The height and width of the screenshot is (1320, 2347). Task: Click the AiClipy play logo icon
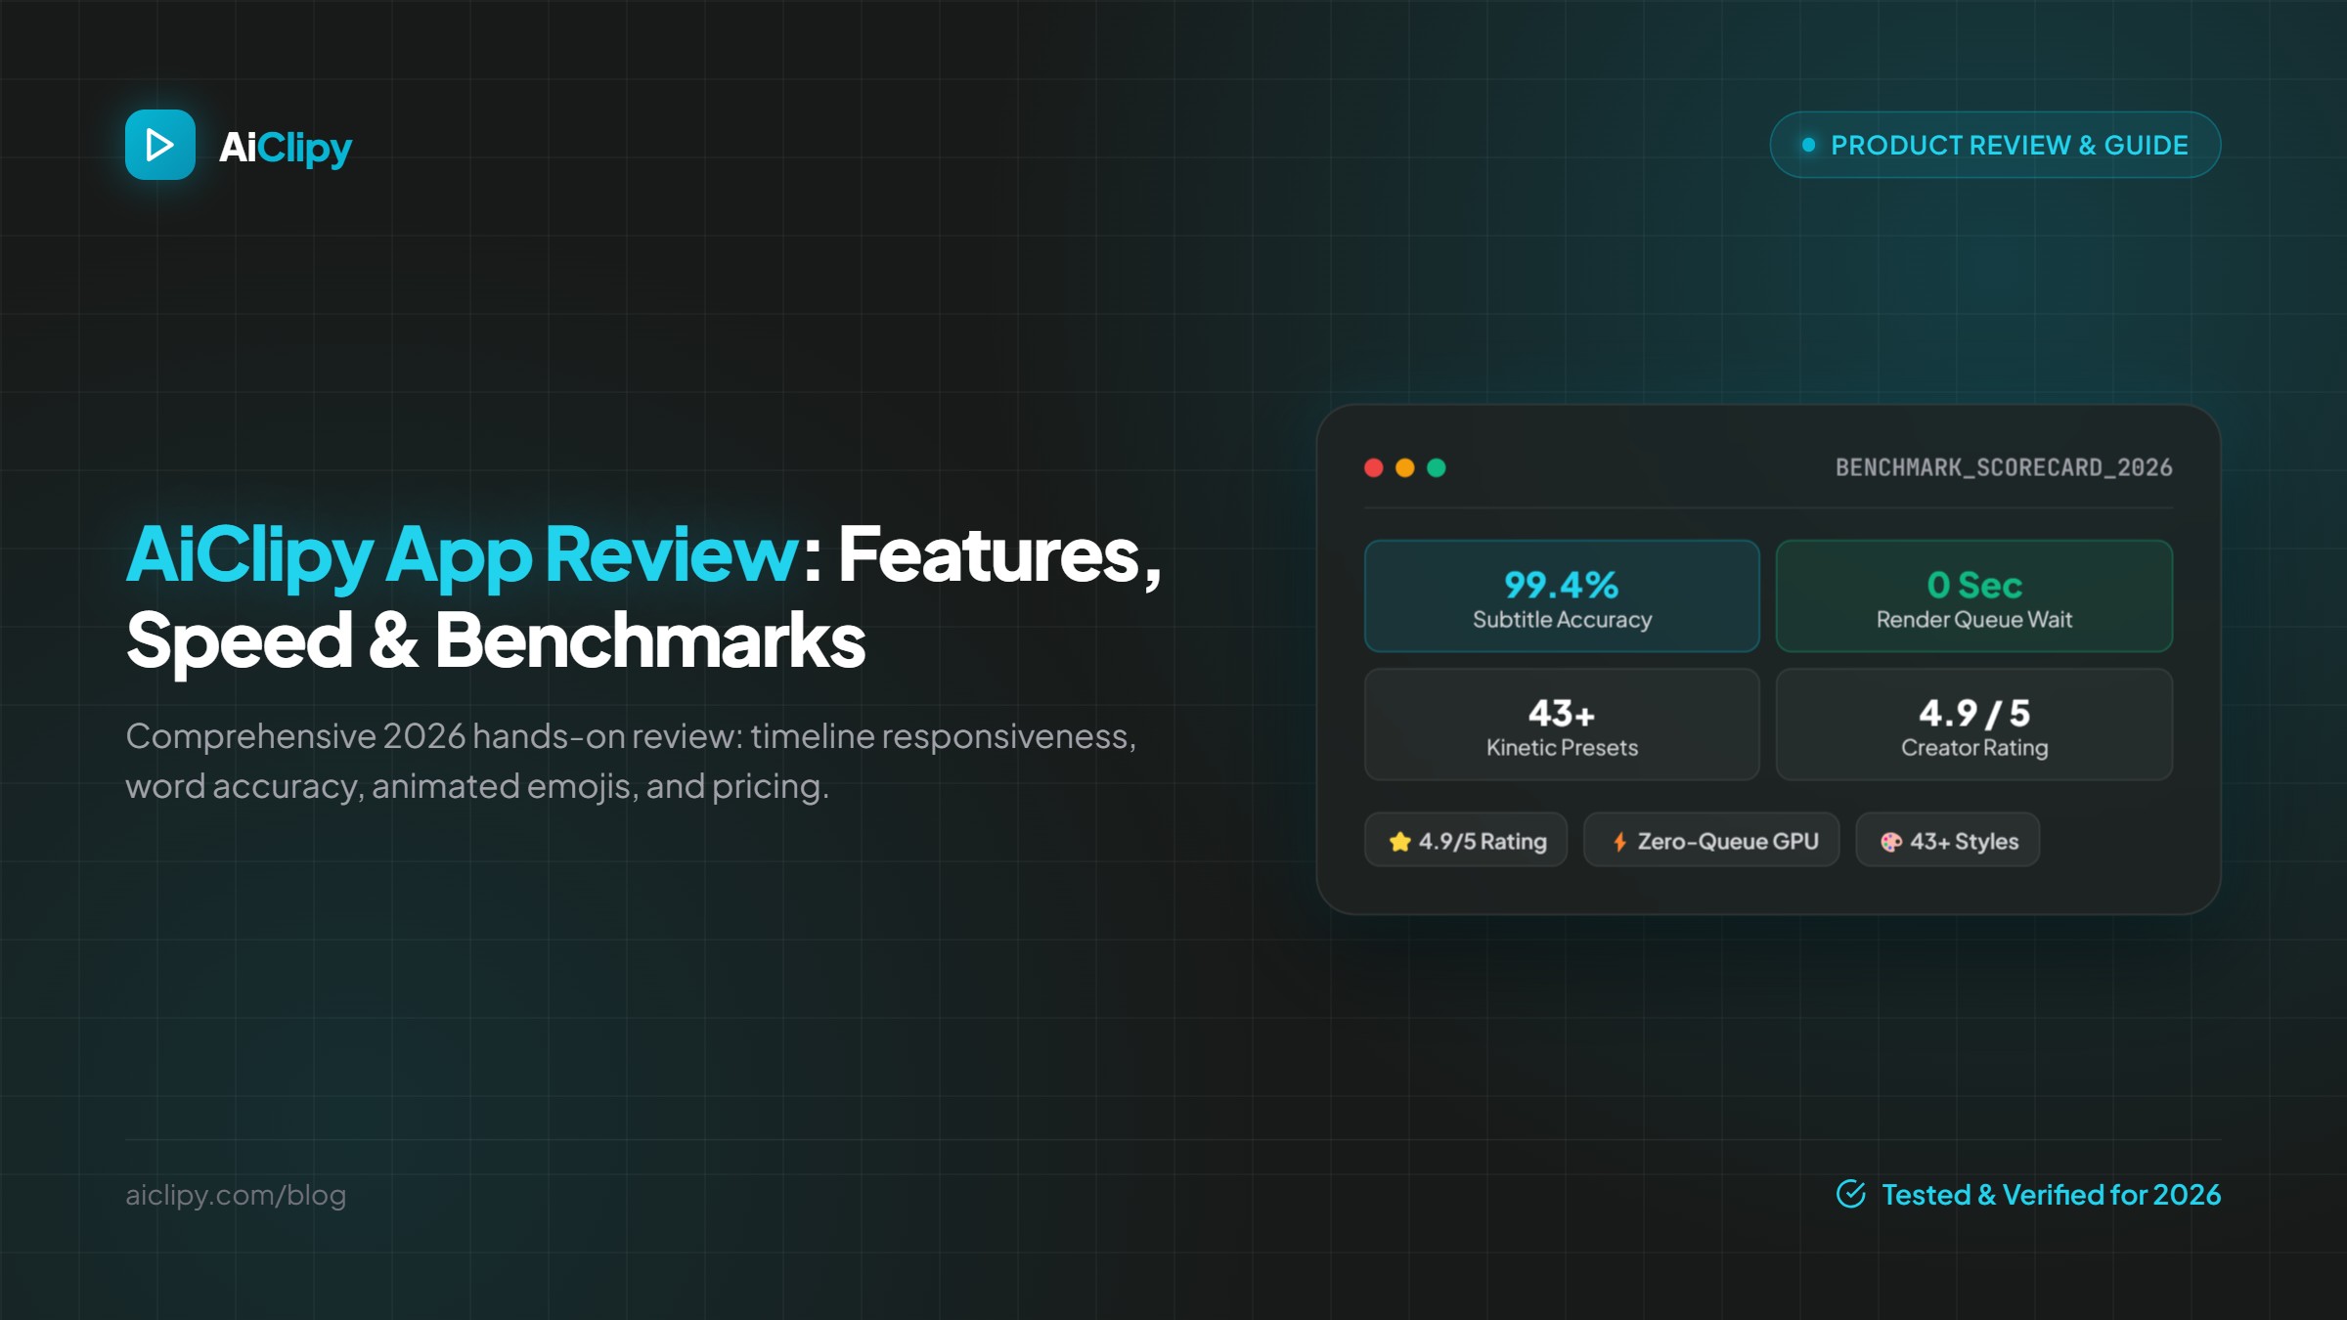tap(160, 145)
